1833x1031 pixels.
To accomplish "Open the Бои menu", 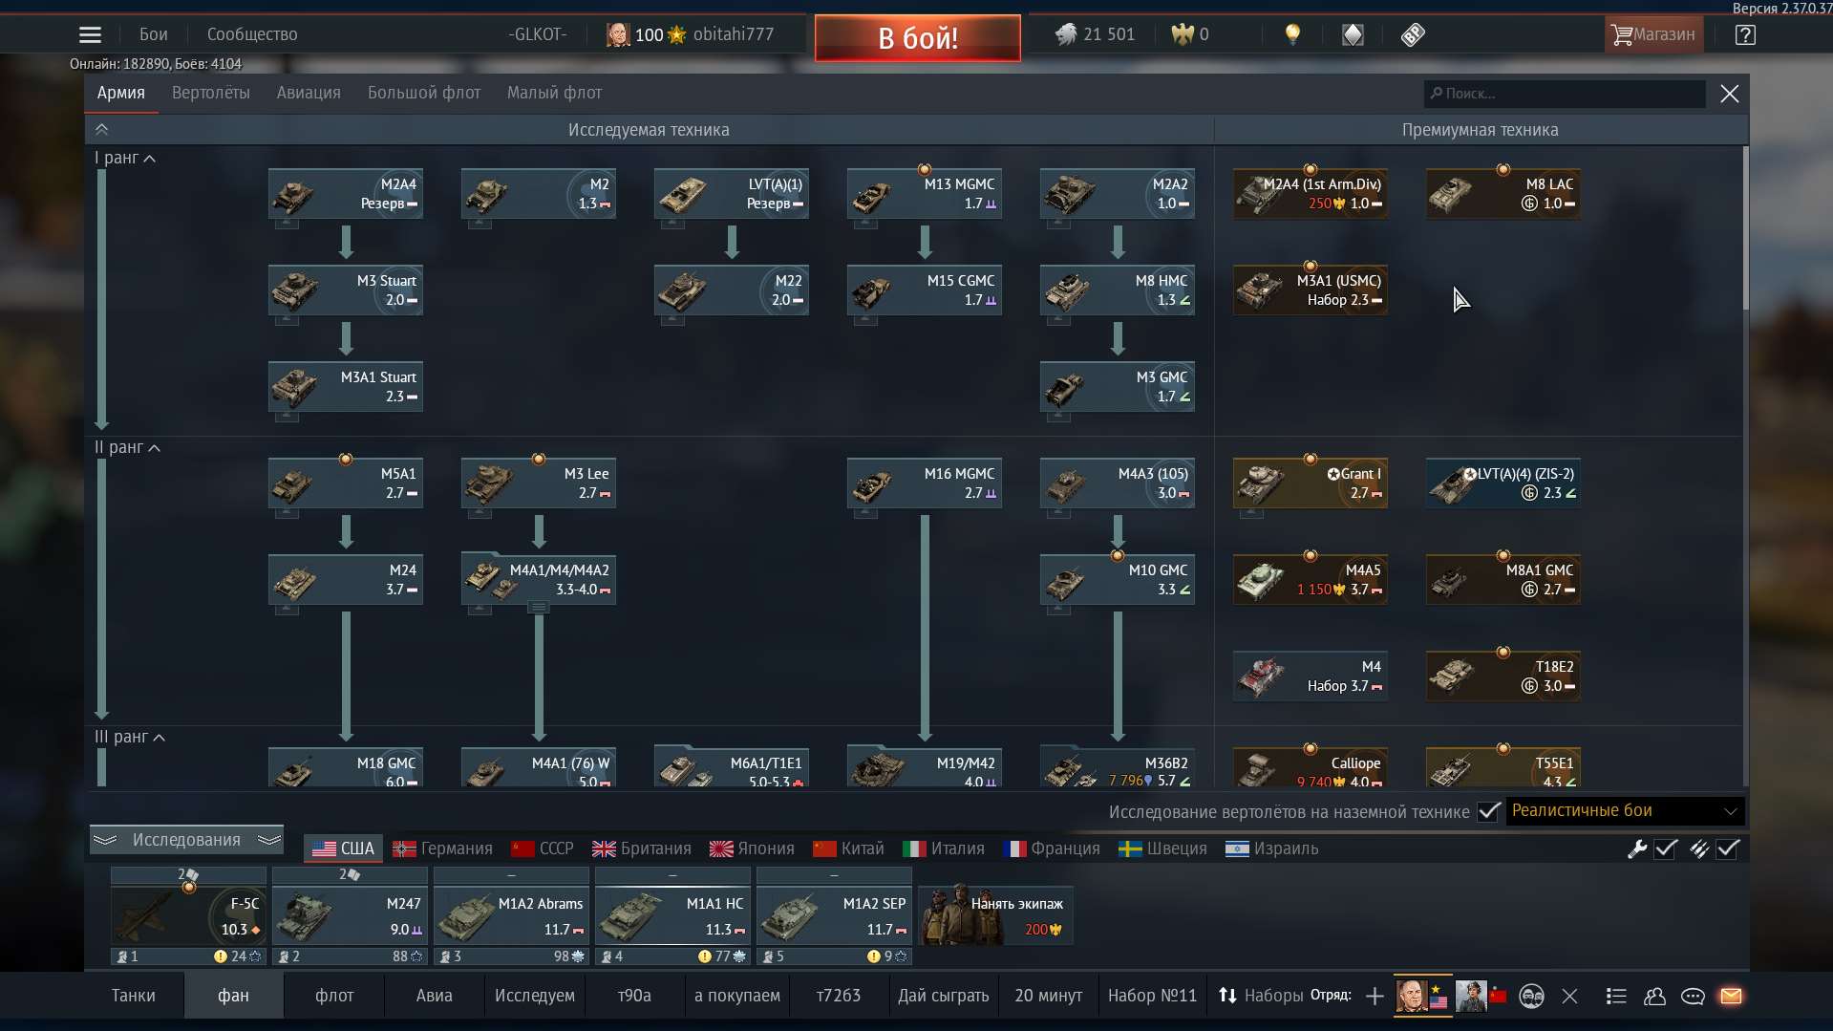I will point(154,34).
